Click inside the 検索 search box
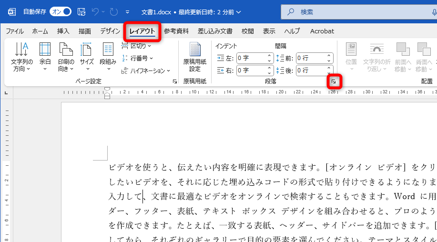437x242 pixels. pos(359,12)
